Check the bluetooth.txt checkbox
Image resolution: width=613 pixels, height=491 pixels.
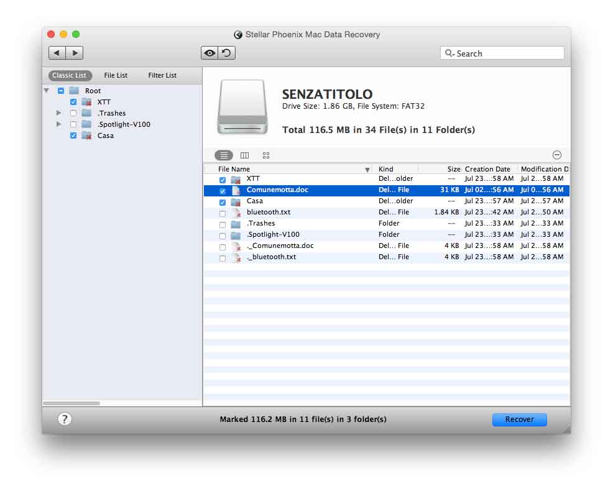point(223,214)
